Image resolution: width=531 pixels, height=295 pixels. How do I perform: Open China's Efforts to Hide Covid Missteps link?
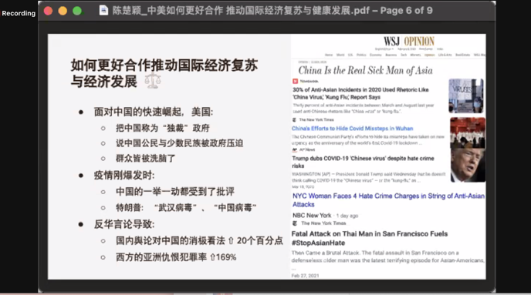[x=352, y=129]
